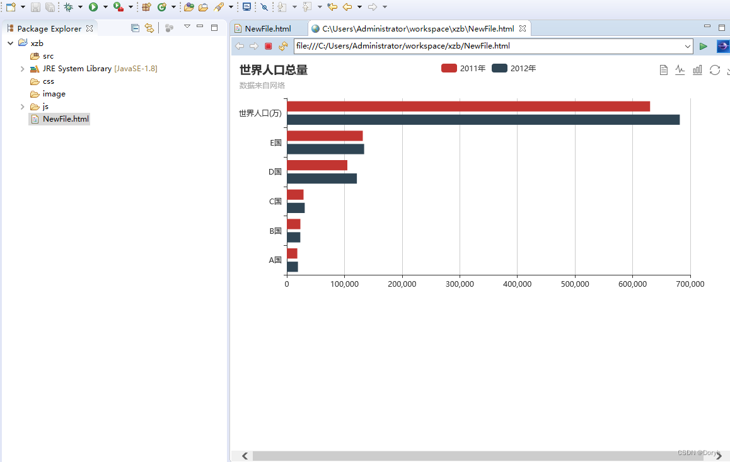This screenshot has height=462, width=730.
Task: Click the browser Back arrow
Action: [240, 46]
